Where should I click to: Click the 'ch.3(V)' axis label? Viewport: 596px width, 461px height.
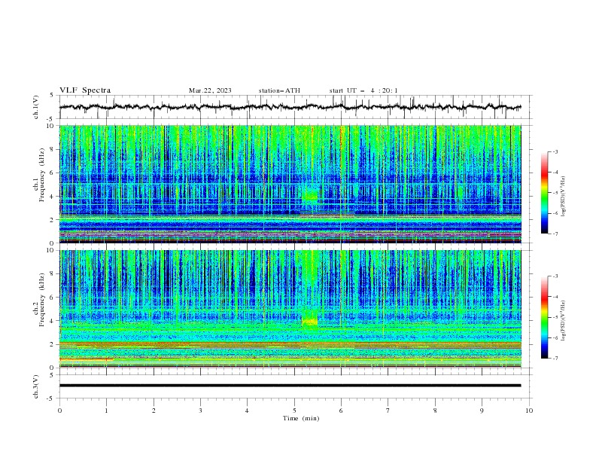[36, 386]
